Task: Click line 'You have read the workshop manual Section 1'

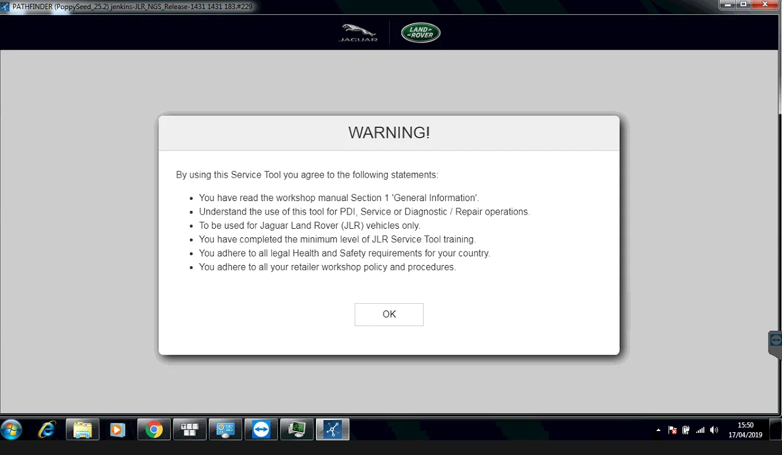Action: click(x=339, y=198)
